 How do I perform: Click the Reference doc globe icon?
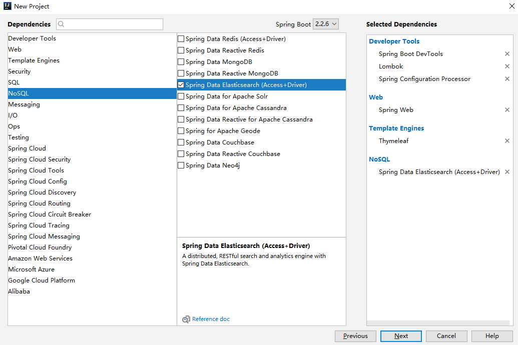[x=186, y=319]
